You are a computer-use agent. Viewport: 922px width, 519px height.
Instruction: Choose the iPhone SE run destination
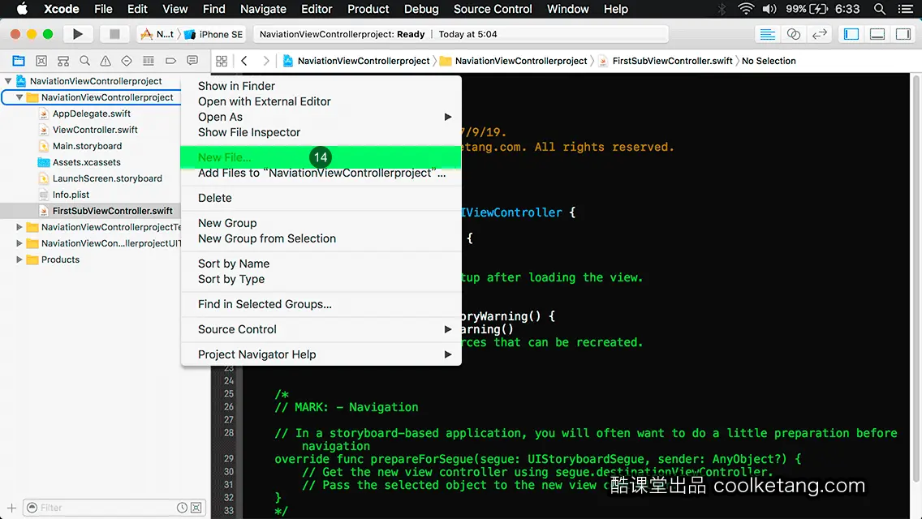point(214,34)
